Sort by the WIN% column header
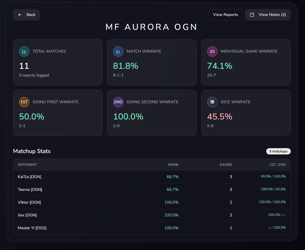The height and width of the screenshot is (250, 305). 173,164
